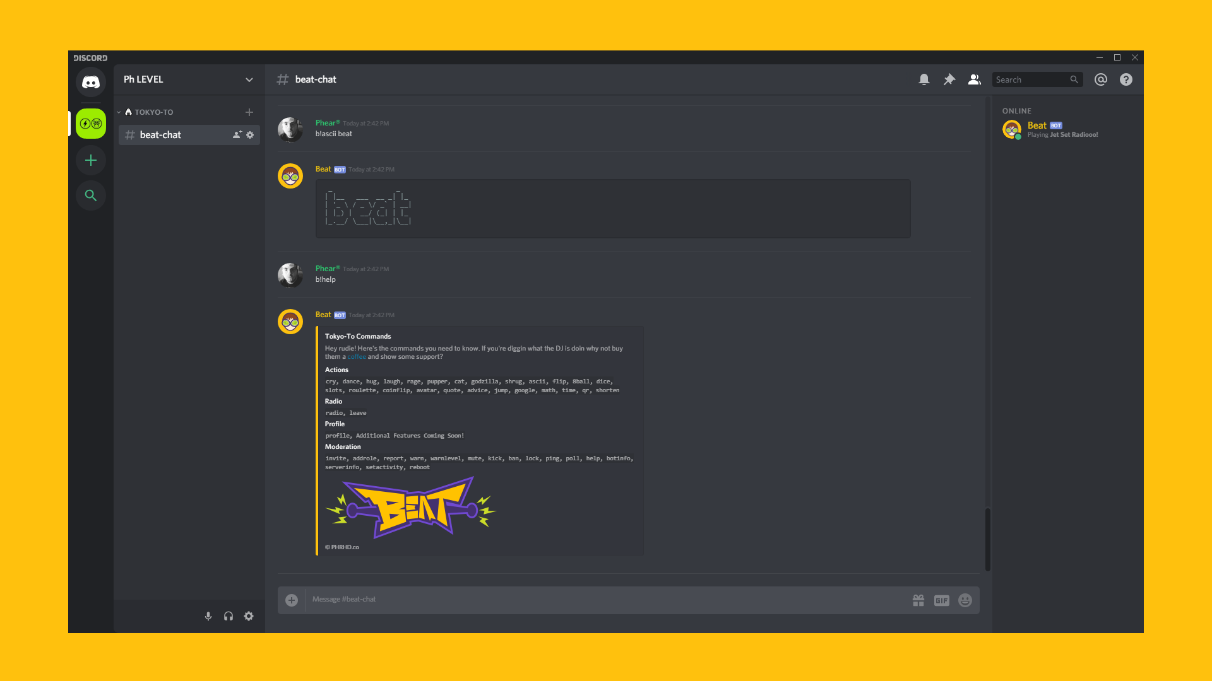The height and width of the screenshot is (681, 1212).
Task: Open mentions with the @ icon
Action: (x=1101, y=79)
